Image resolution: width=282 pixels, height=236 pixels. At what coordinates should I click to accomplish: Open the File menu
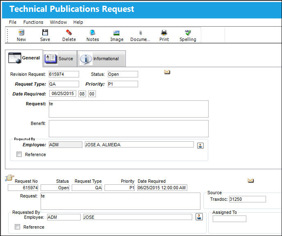tap(13, 22)
